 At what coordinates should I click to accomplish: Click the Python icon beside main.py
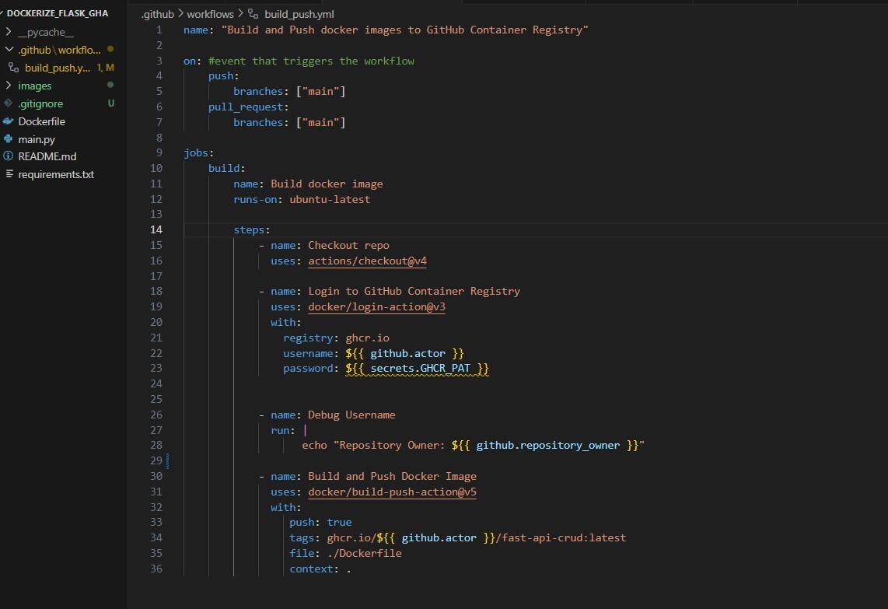pyautogui.click(x=8, y=138)
